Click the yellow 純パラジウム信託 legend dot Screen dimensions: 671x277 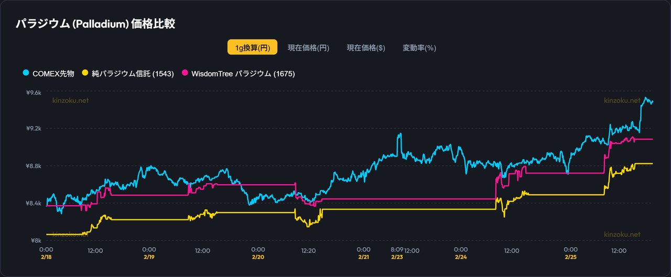pos(85,74)
